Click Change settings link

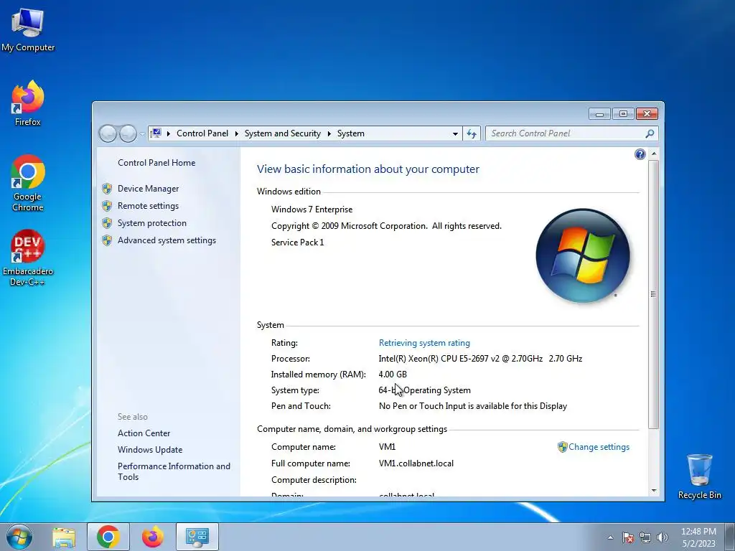point(599,447)
